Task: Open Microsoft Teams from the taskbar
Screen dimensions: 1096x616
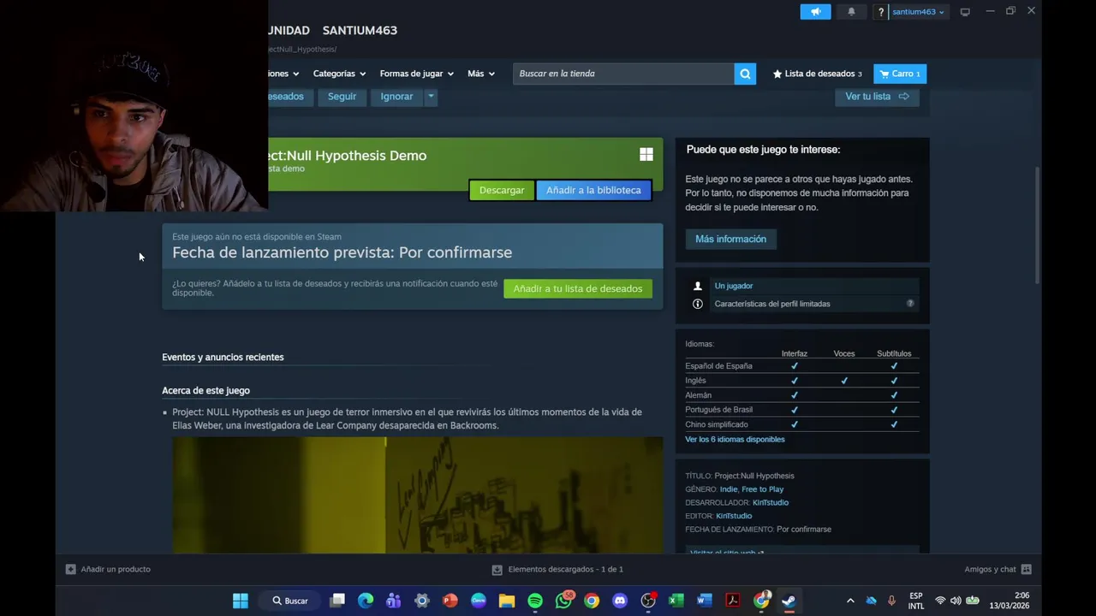Action: [394, 601]
